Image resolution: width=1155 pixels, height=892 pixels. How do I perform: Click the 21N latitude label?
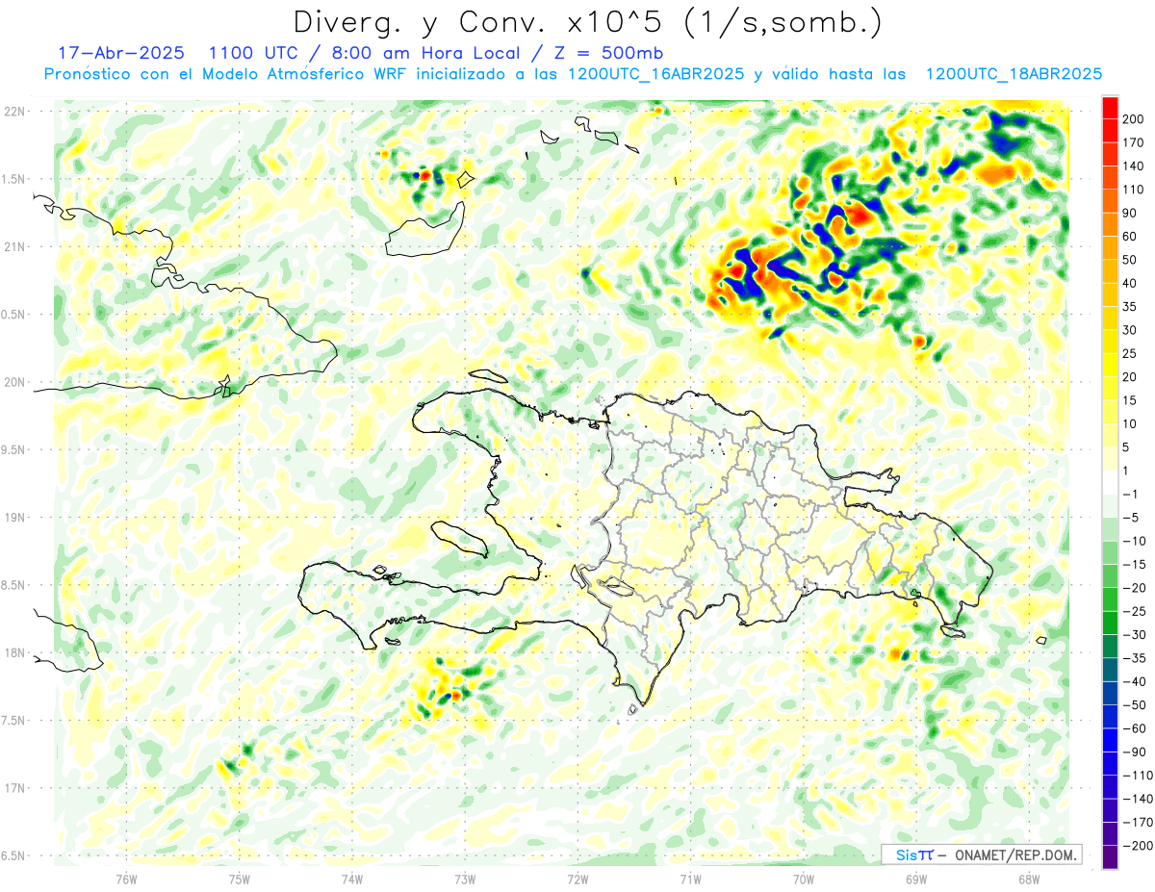pyautogui.click(x=14, y=246)
